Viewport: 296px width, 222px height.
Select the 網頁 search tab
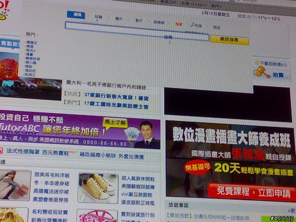76,15
